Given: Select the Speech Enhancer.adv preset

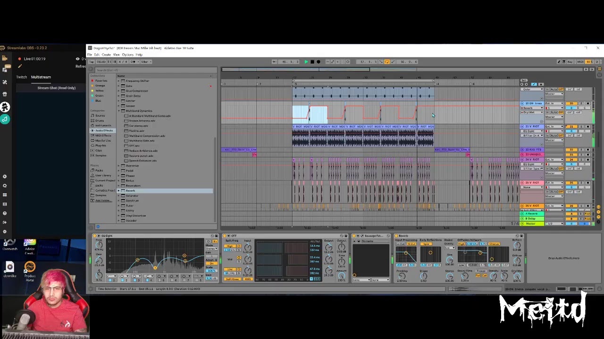Looking at the screenshot, I should (x=142, y=161).
